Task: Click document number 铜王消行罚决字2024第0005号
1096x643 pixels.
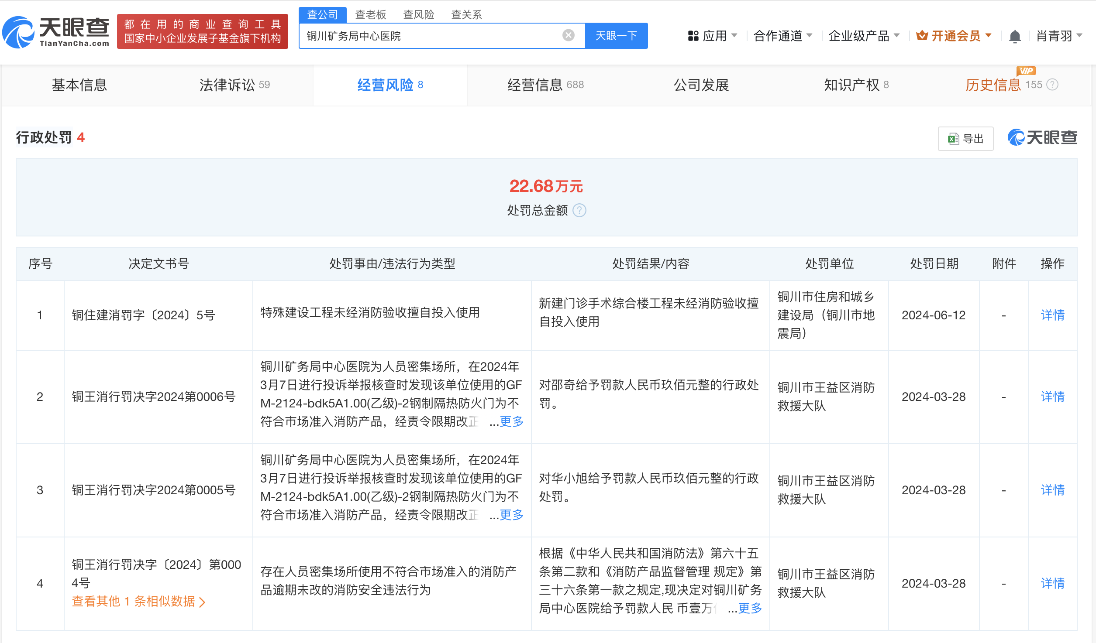Action: [x=154, y=490]
